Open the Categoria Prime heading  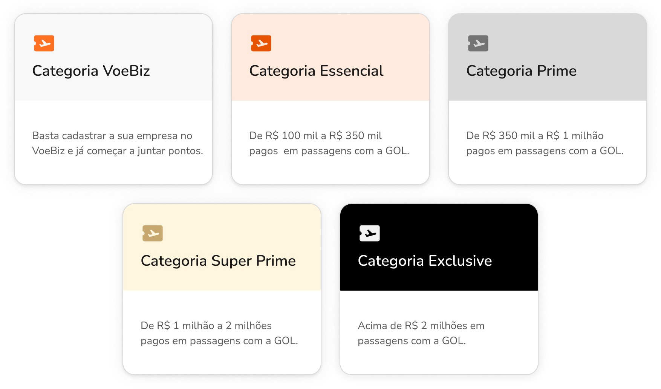pyautogui.click(x=522, y=71)
